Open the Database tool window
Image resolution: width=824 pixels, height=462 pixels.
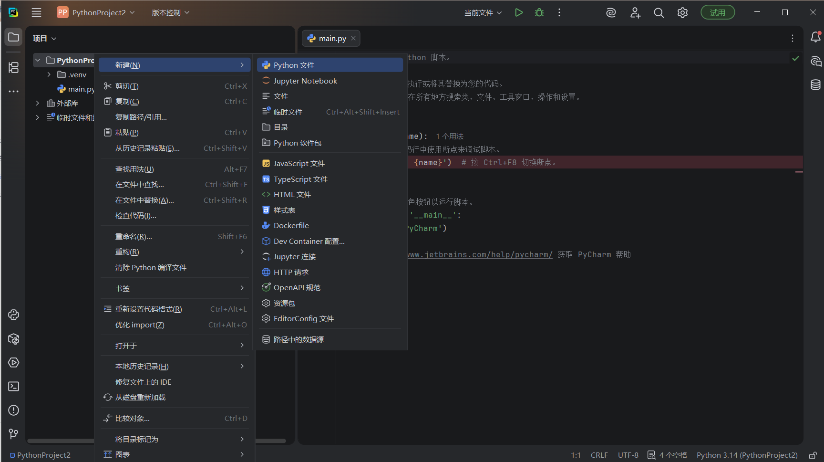(x=815, y=84)
